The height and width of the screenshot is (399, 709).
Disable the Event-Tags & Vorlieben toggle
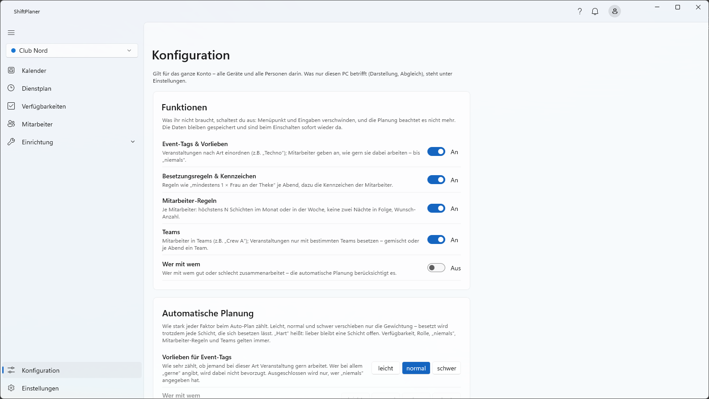point(436,152)
